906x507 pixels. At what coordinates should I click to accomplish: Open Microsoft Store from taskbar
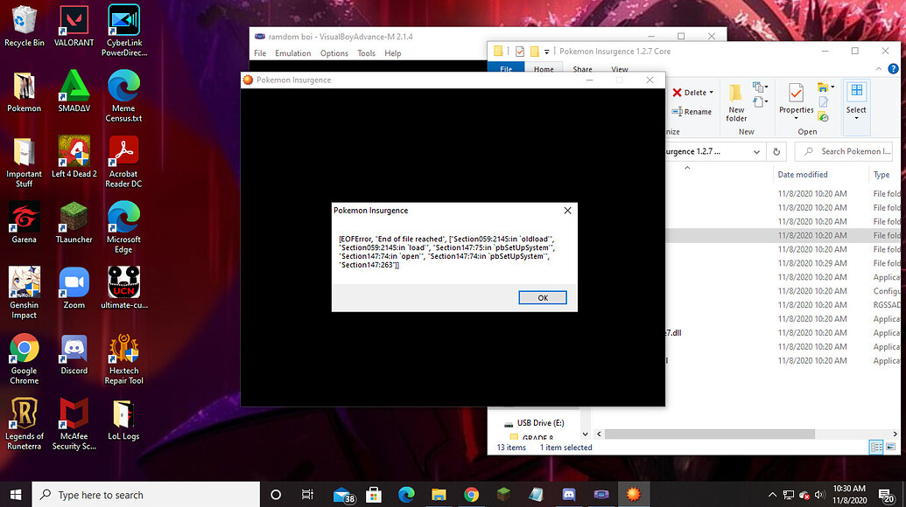click(374, 495)
